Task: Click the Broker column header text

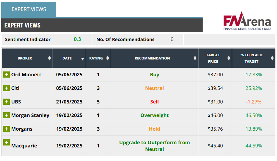Action: click(25, 58)
